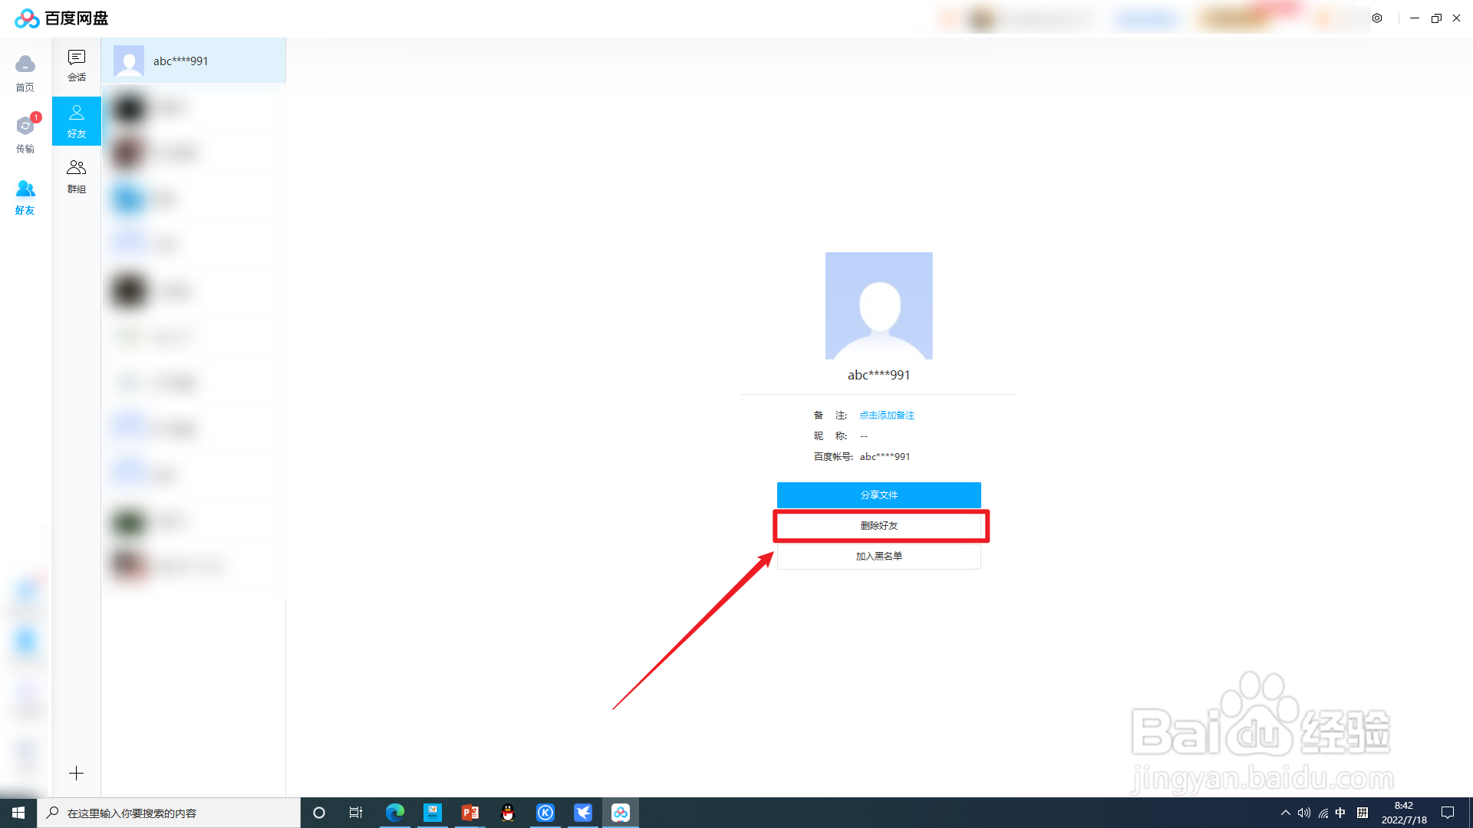Click the plus icon to add friend
1473x828 pixels.
76,773
